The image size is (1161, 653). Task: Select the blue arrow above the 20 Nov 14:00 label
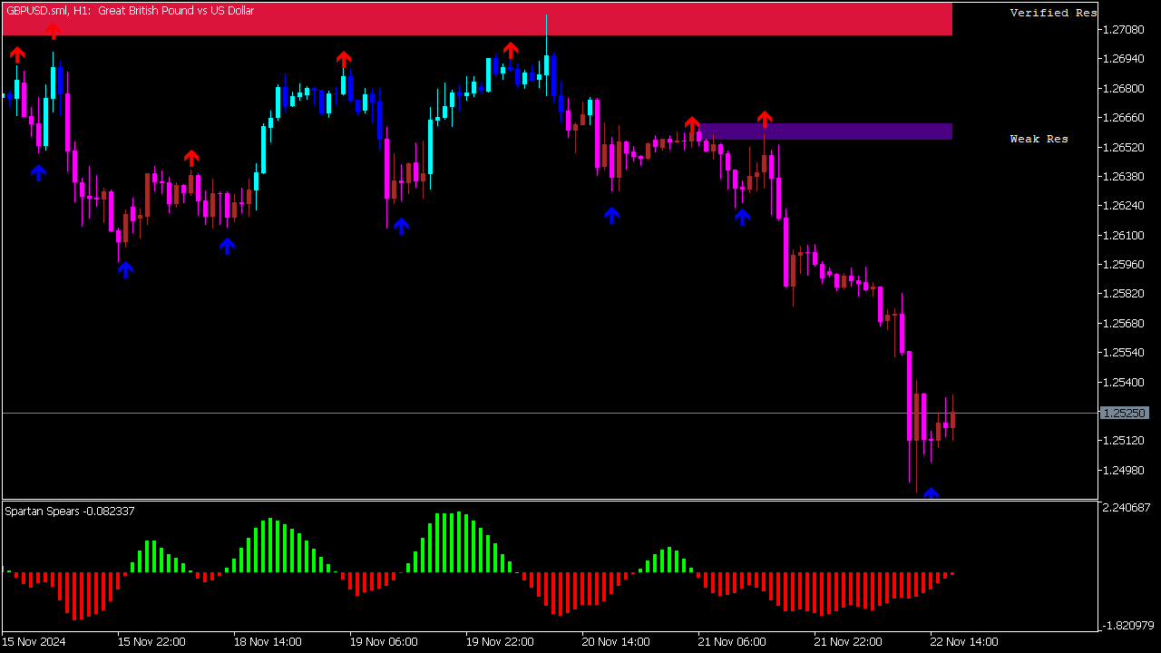(x=611, y=215)
